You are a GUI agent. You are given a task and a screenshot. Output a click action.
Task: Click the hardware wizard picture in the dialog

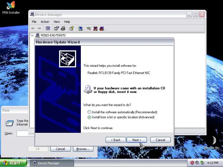coord(67,59)
